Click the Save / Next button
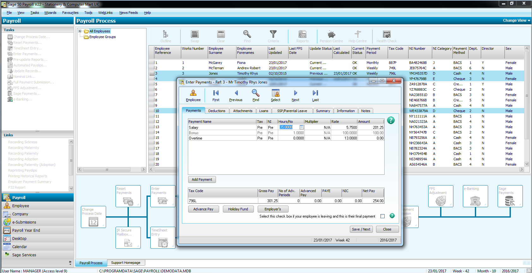 pyautogui.click(x=361, y=229)
